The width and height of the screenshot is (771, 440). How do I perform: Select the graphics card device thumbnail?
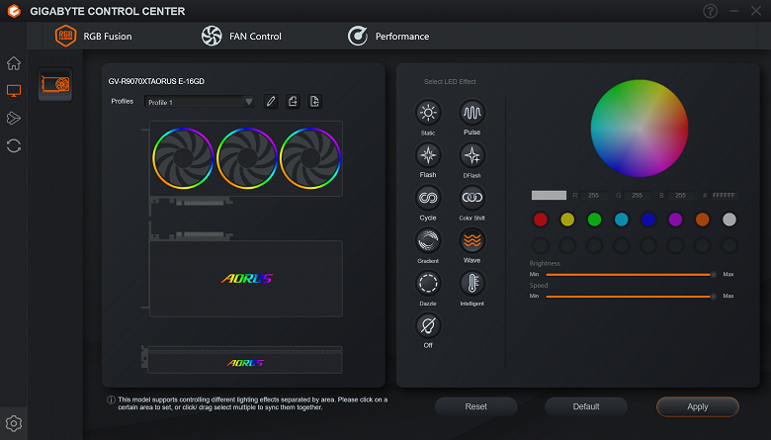pos(55,84)
